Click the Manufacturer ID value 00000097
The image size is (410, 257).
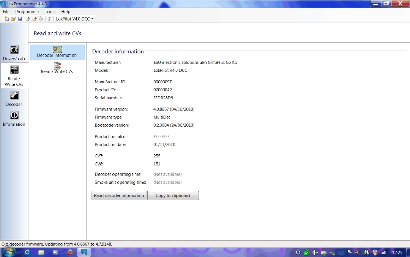pos(162,82)
